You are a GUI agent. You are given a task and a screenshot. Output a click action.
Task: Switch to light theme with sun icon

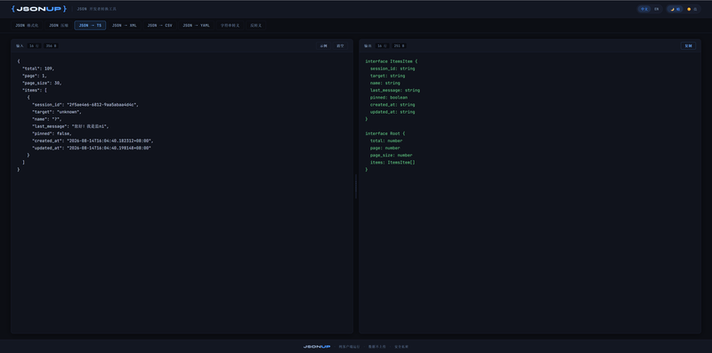(692, 9)
